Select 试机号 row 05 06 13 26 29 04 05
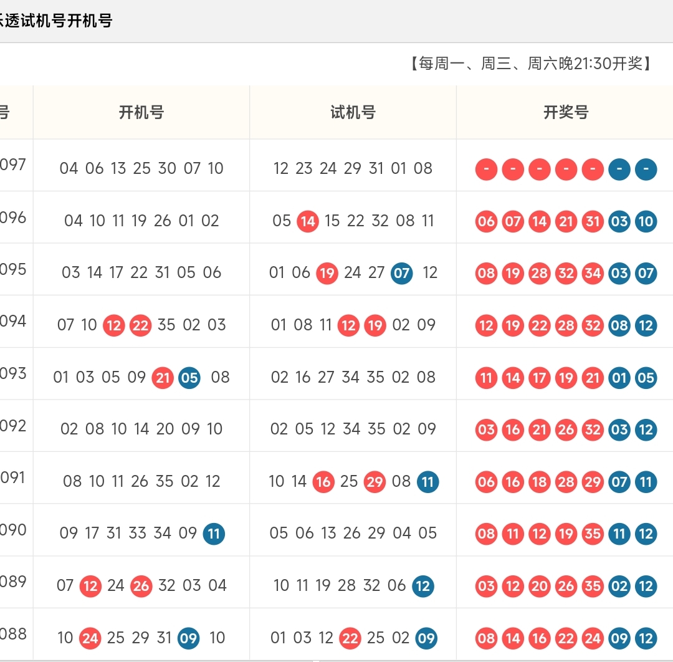The height and width of the screenshot is (662, 673). [353, 533]
